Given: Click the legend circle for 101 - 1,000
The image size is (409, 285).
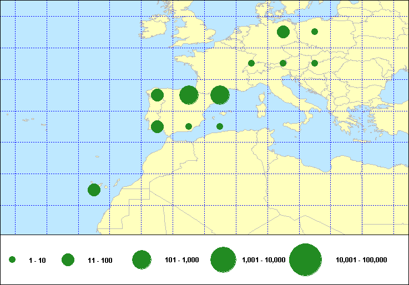Looking at the screenshot, I should (142, 259).
